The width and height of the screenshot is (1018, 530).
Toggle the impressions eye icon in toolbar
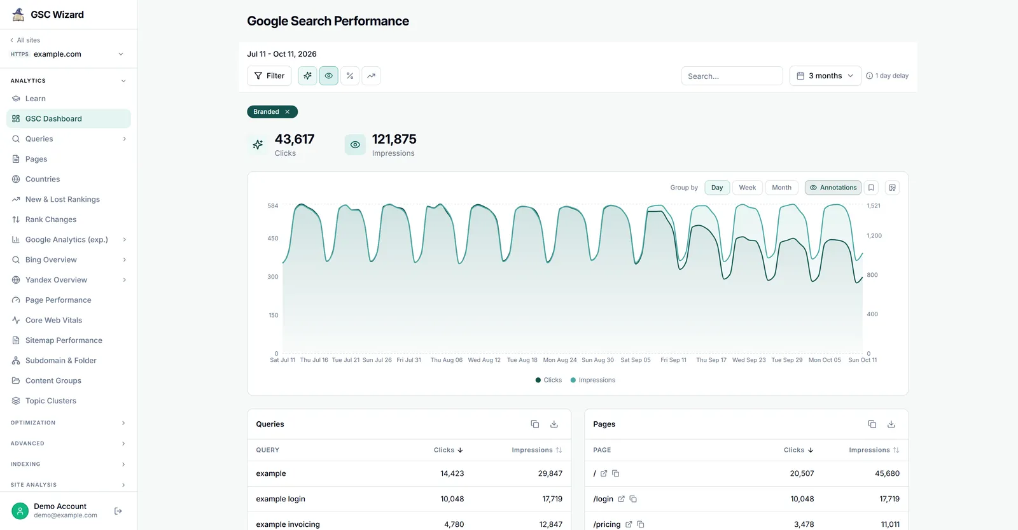coord(329,76)
